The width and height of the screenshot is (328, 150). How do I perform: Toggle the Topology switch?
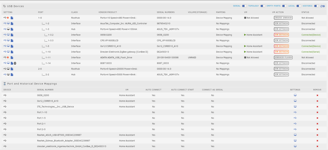coord(263,6)
